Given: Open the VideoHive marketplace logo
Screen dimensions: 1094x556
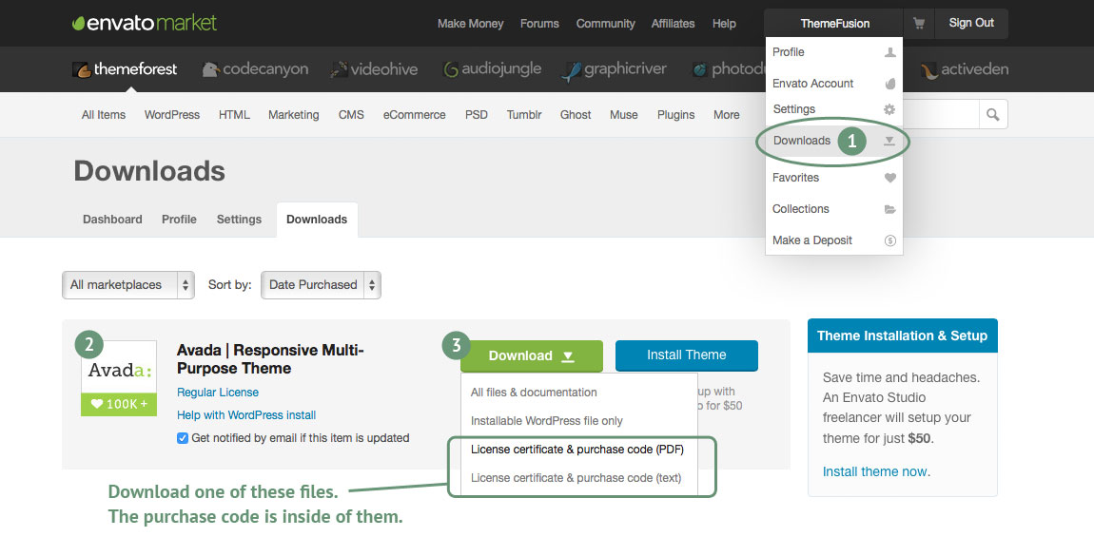Looking at the screenshot, I should pyautogui.click(x=375, y=69).
